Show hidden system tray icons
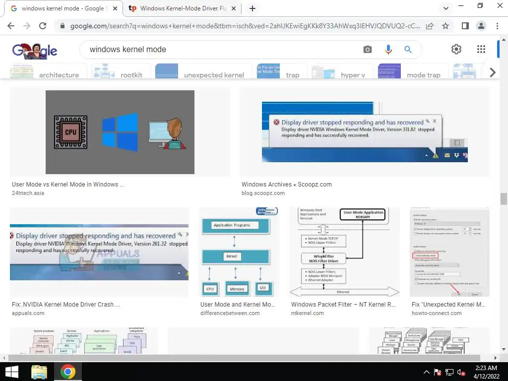This screenshot has width=508, height=381. point(427,372)
